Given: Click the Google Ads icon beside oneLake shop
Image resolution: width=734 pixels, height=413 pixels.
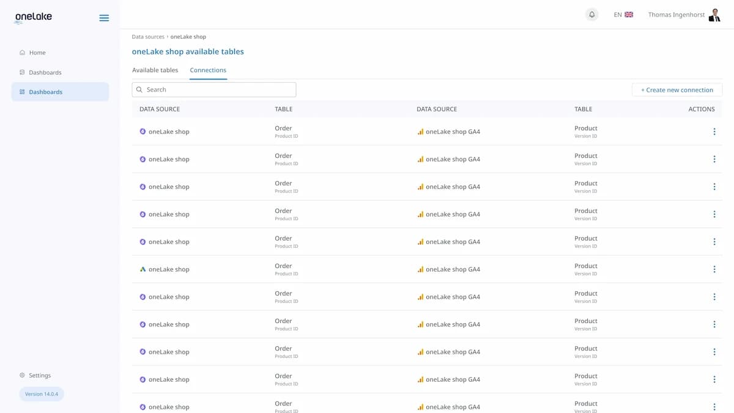Looking at the screenshot, I should [x=143, y=269].
